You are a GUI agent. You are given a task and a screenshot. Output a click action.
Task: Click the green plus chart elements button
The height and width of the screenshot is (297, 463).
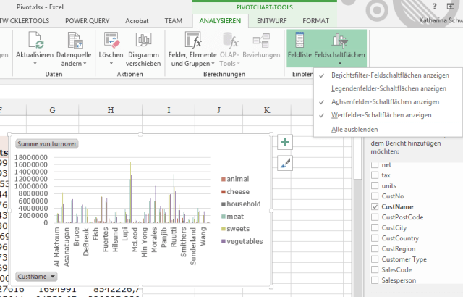pyautogui.click(x=285, y=143)
